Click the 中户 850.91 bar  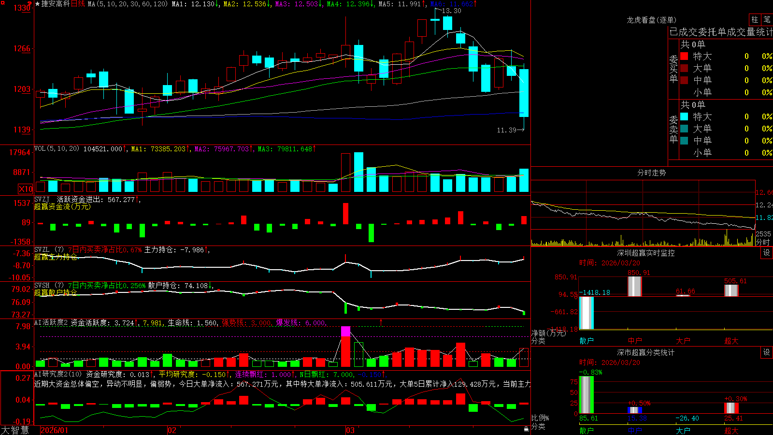(x=635, y=286)
